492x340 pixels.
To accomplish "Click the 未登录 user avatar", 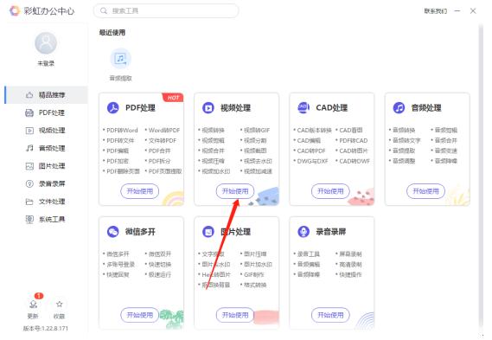I will click(46, 43).
